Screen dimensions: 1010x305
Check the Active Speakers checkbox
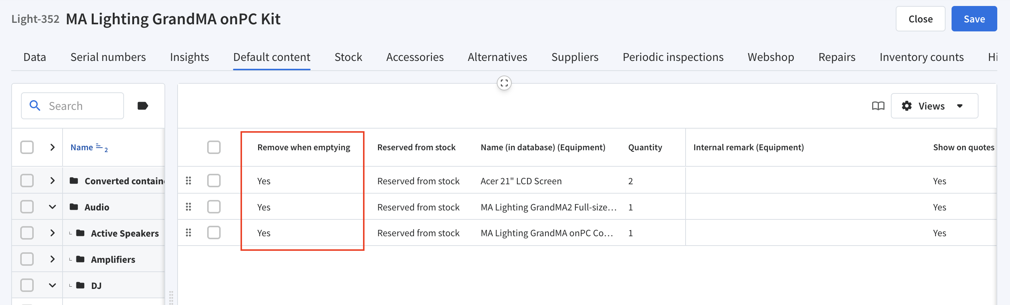click(x=27, y=232)
